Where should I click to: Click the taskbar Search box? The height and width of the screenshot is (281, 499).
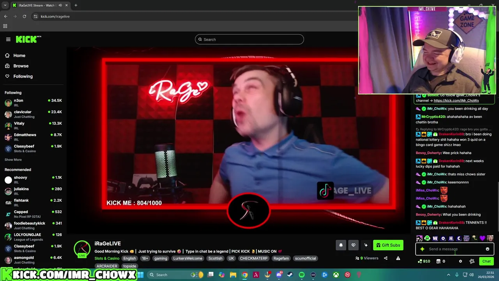coord(176,275)
